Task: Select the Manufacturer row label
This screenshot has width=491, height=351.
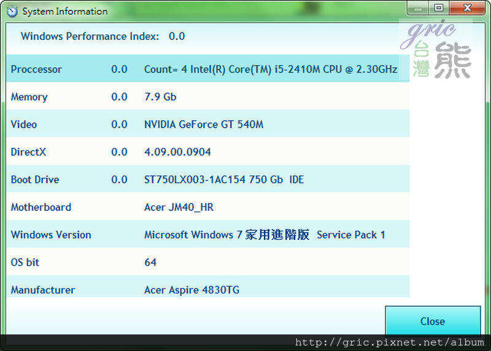Action: tap(43, 290)
